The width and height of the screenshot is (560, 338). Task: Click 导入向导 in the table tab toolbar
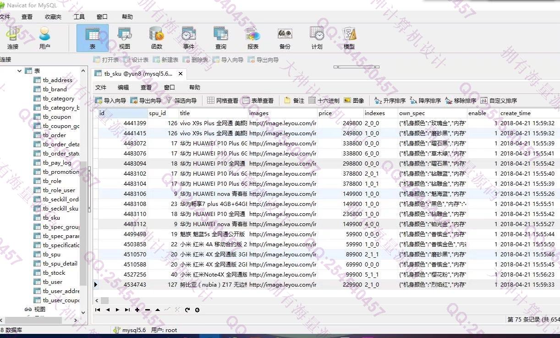tap(110, 100)
